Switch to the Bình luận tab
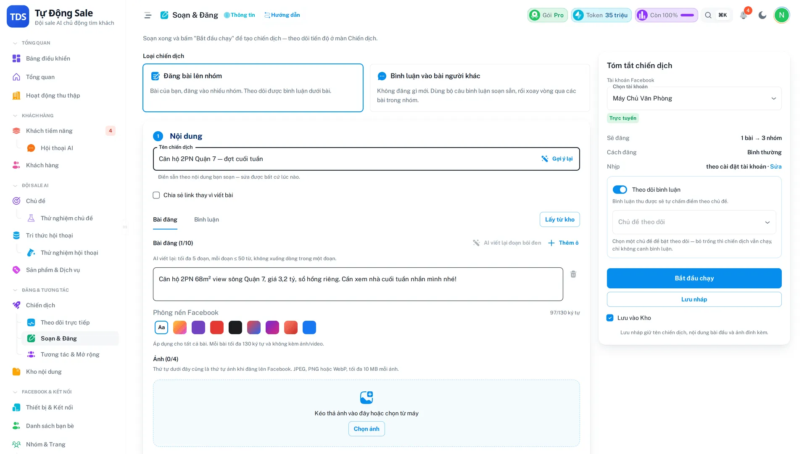The width and height of the screenshot is (807, 454). (x=206, y=219)
